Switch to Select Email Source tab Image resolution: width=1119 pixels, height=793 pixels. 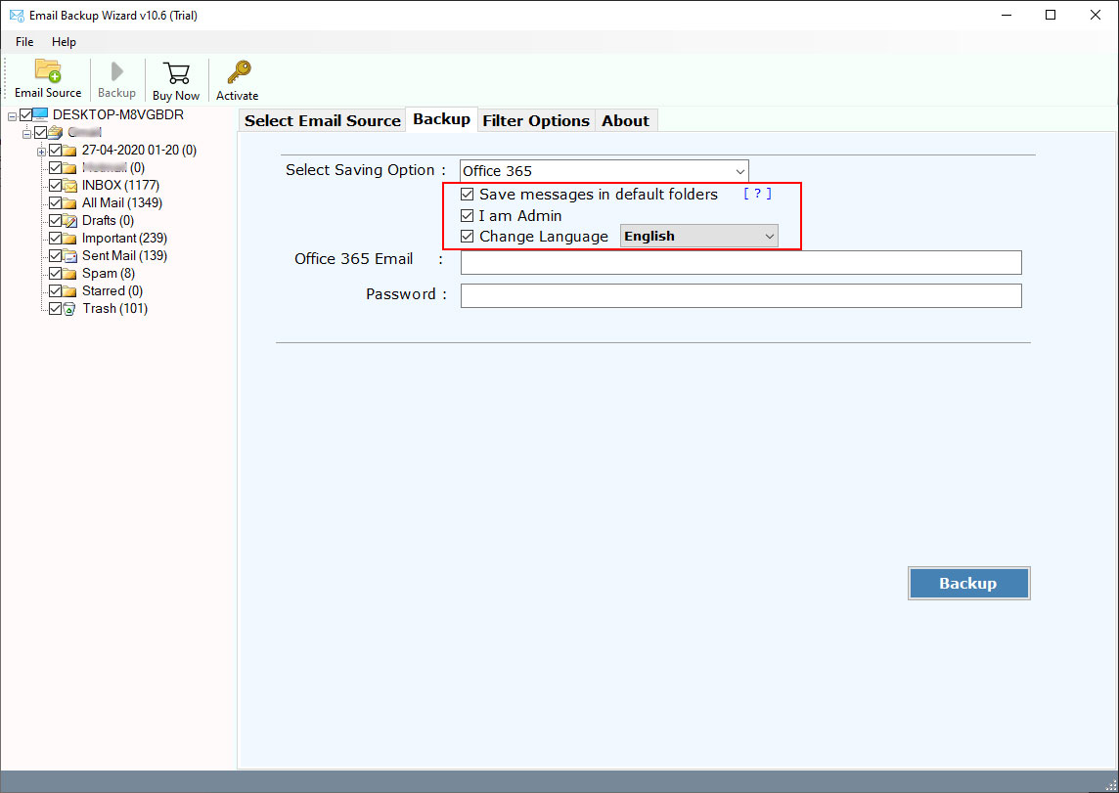[x=323, y=120]
